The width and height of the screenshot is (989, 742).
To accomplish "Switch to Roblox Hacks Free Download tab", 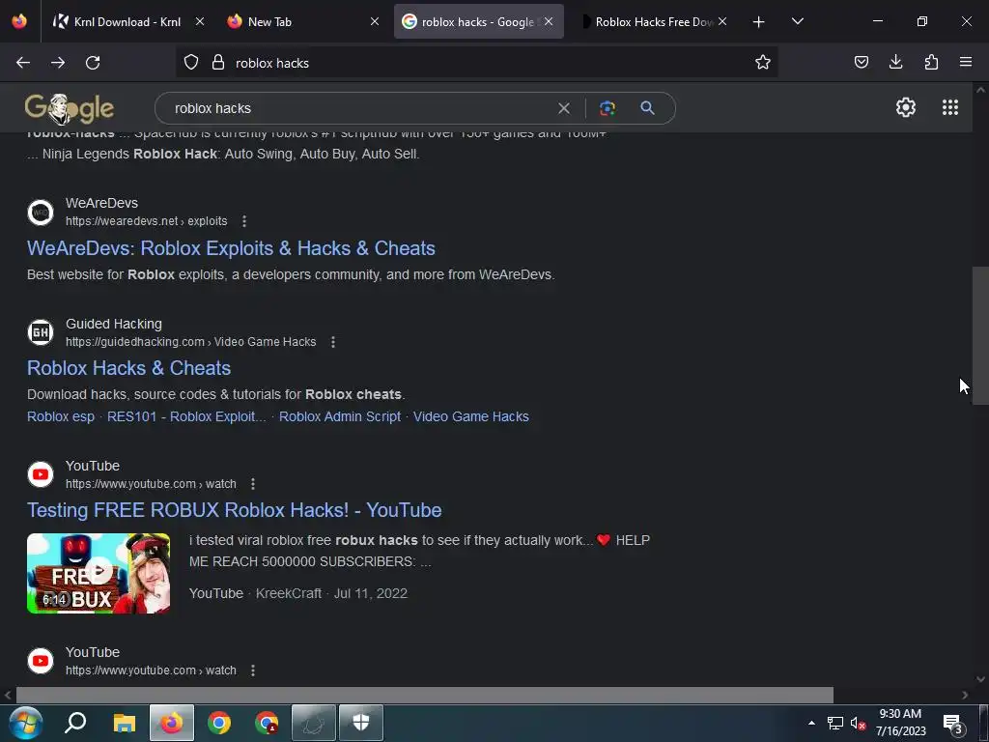I will [x=654, y=22].
